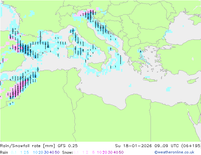This screenshot has height=155, width=201.
Task: Click the snow legend value 0.1
Action: (x=76, y=152)
